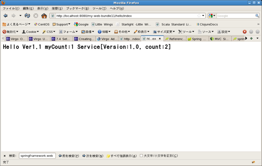This screenshot has width=262, height=166.
Task: Close the find bar
Action: [x=5, y=156]
